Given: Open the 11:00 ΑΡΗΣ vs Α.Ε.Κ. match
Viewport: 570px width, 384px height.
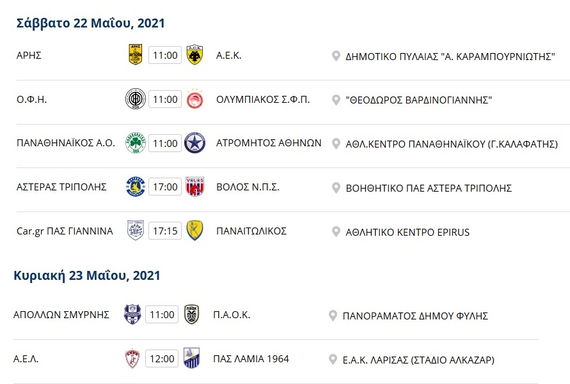Looking at the screenshot, I should pos(165,55).
